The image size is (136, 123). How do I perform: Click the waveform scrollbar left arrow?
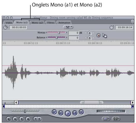(x=16, y=103)
